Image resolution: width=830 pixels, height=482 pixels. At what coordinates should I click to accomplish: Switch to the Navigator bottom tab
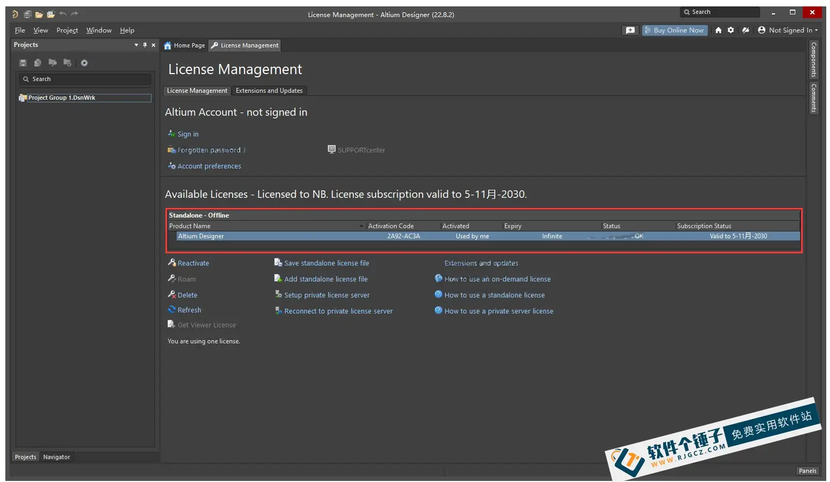point(57,457)
